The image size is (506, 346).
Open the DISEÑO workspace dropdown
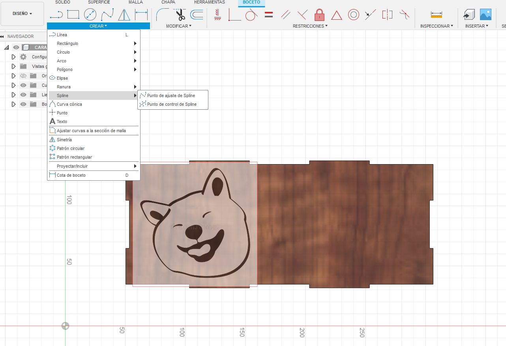tap(22, 14)
